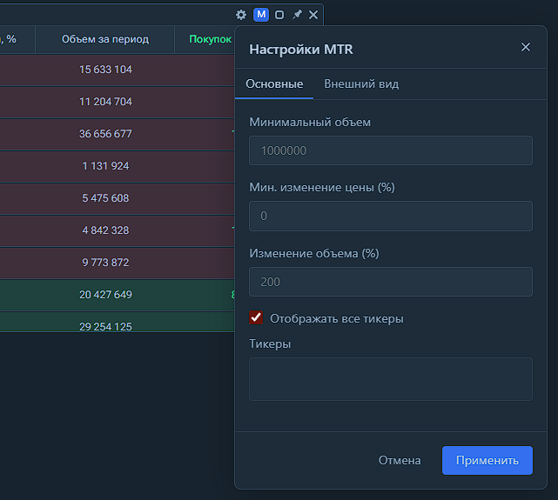
Task: Click the Покупок column header
Action: pyautogui.click(x=205, y=39)
